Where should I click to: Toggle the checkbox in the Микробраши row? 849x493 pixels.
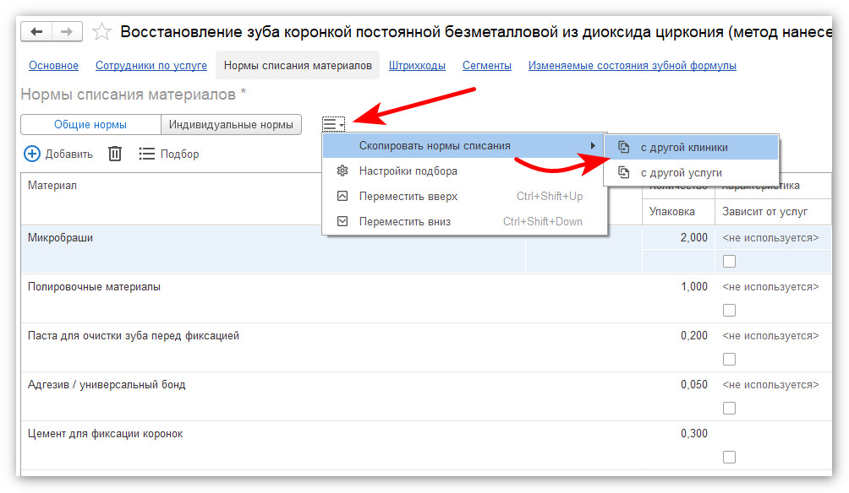(x=729, y=261)
